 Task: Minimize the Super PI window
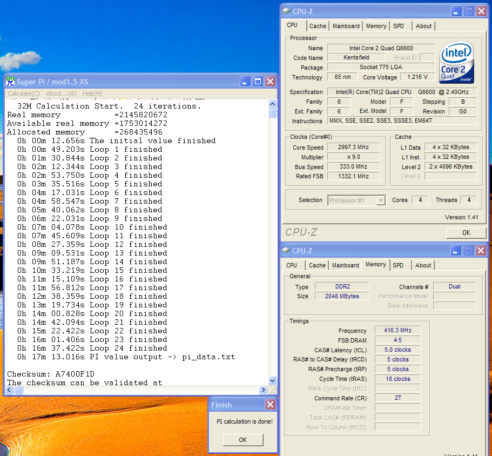[x=245, y=82]
